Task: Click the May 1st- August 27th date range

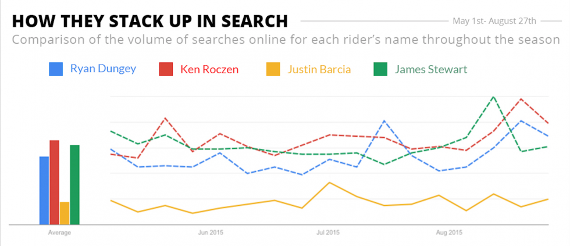Action: (x=494, y=21)
